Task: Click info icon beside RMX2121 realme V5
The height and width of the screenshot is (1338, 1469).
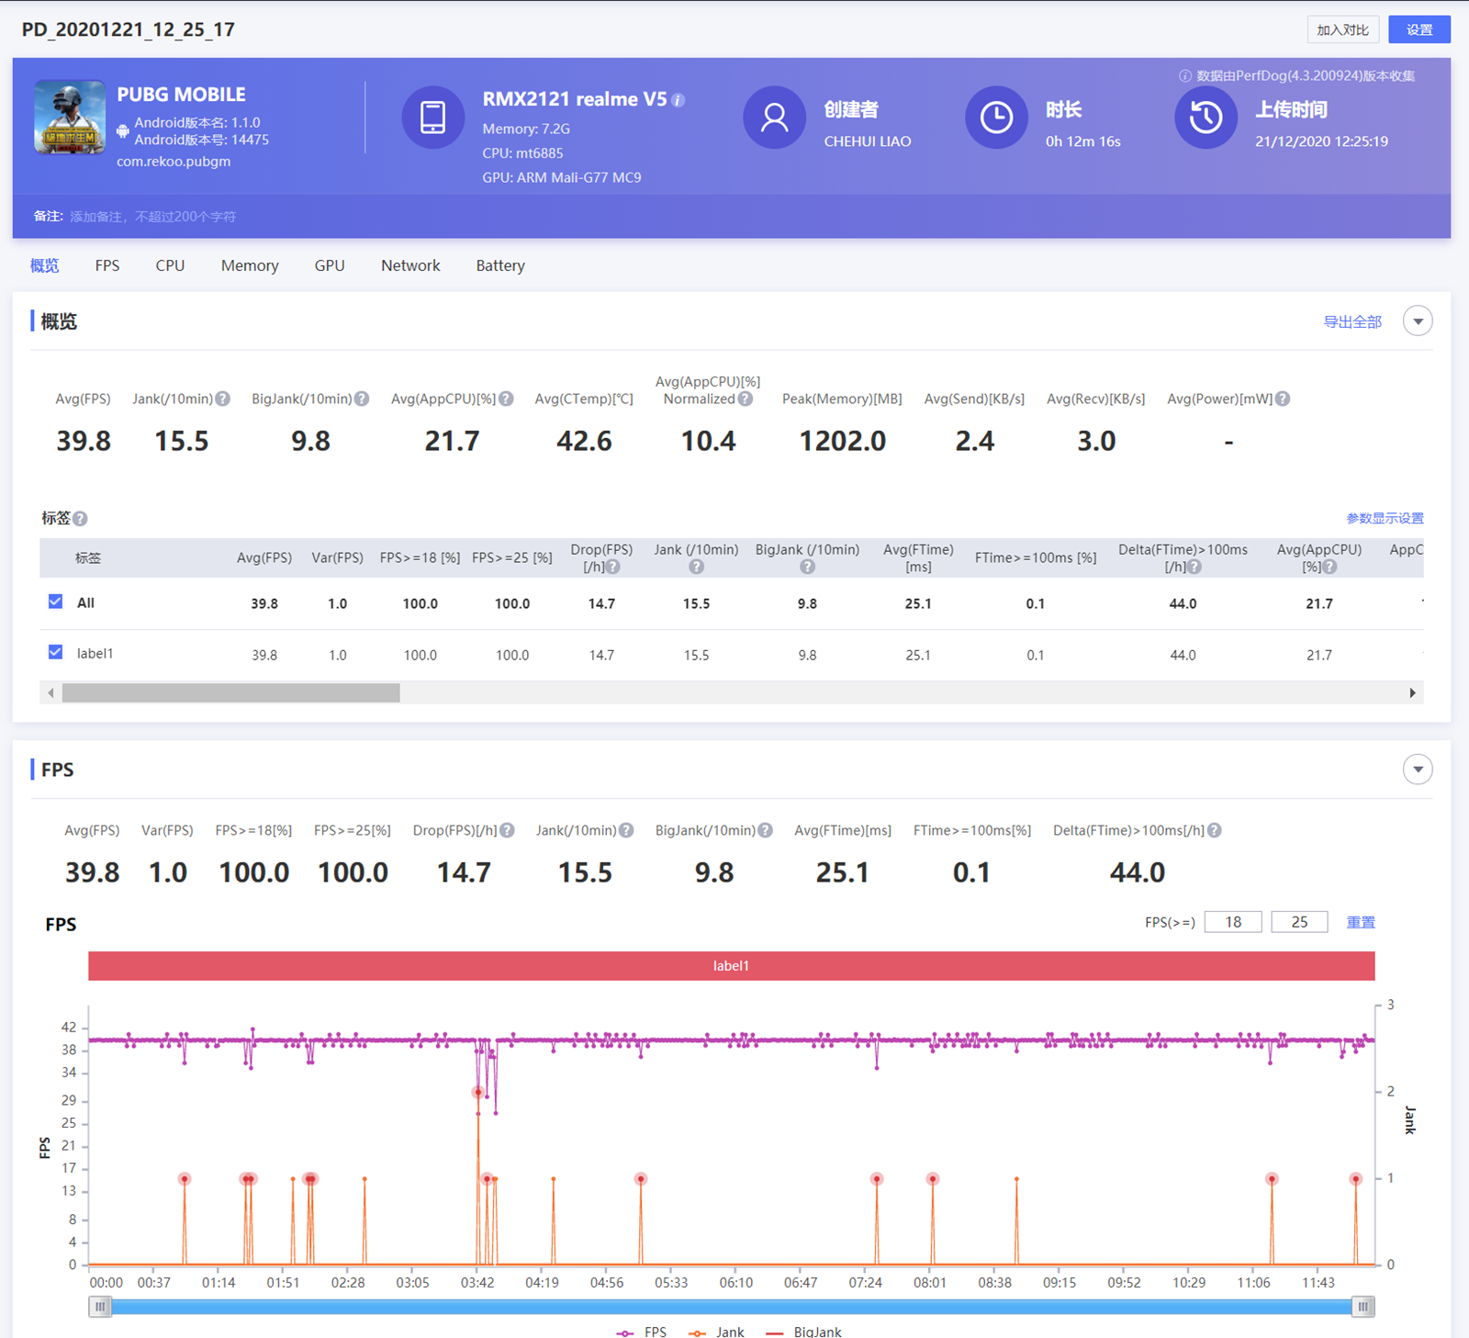Action: [678, 100]
